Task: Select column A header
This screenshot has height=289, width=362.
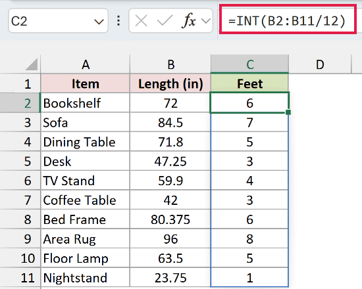Action: point(86,64)
